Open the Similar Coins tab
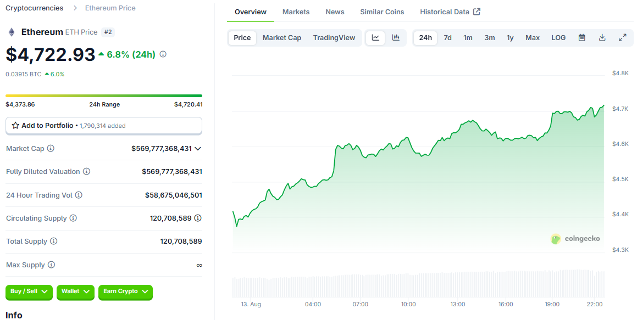 pyautogui.click(x=382, y=12)
